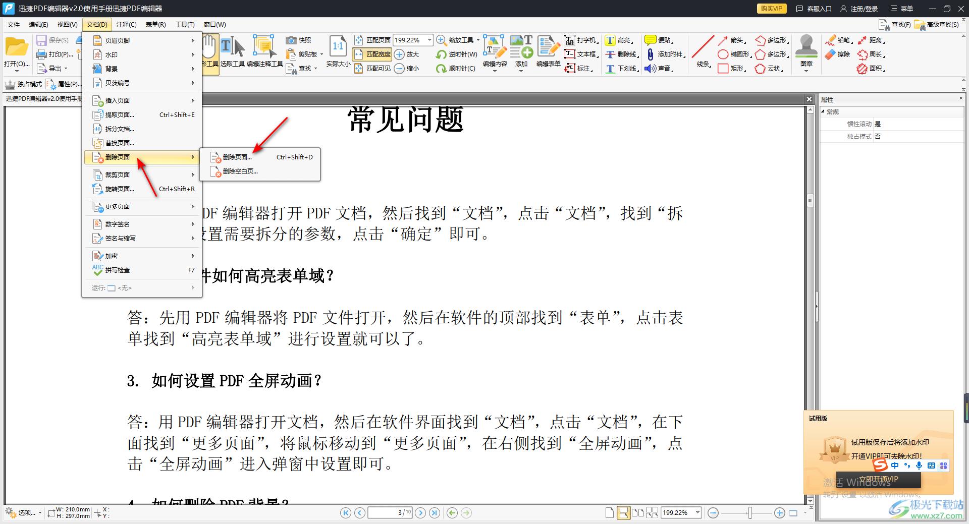Go to first page in navigation bar
The width and height of the screenshot is (969, 524).
346,513
